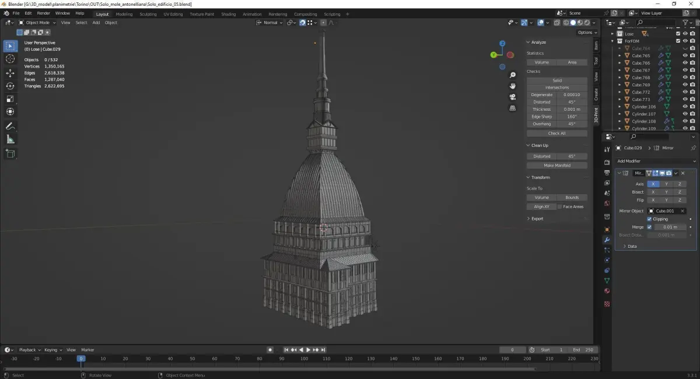Activate the Cursor tool
The width and height of the screenshot is (700, 379).
point(10,59)
